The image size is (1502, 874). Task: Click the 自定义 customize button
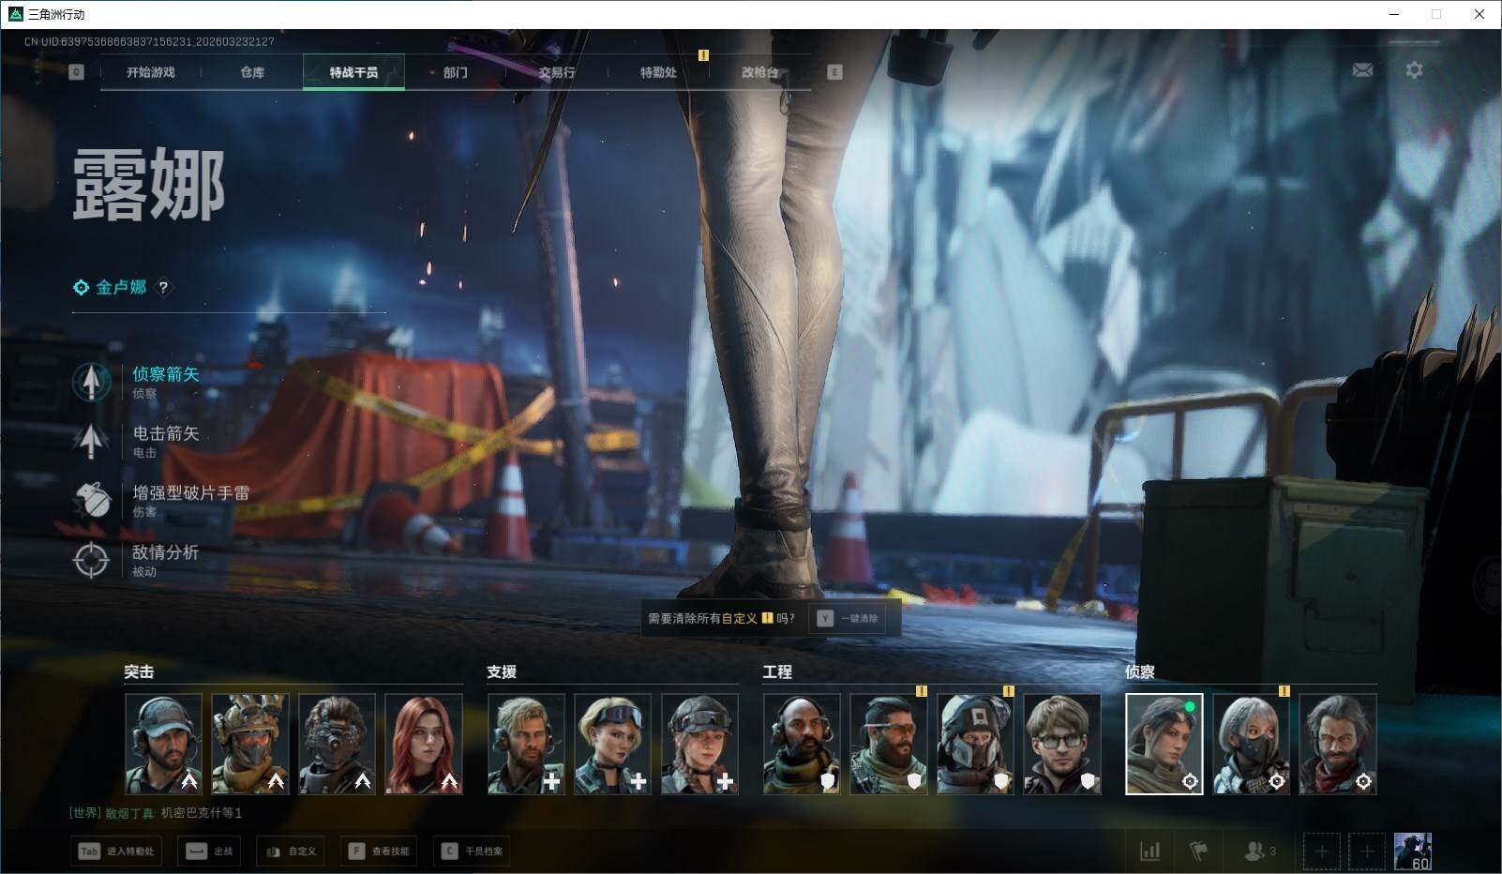[291, 851]
